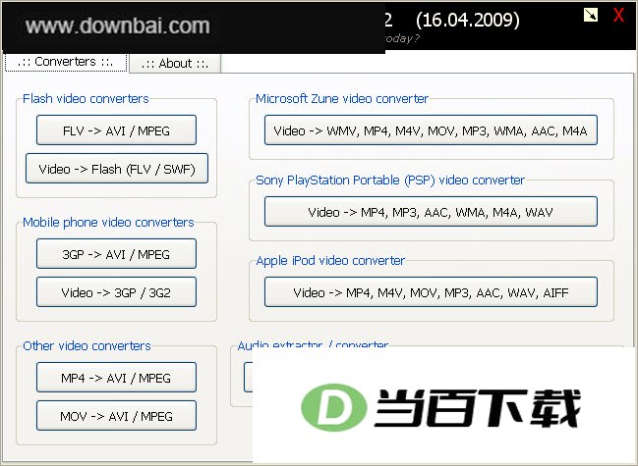Open the MP4 -> AVI / MPEG converter
The width and height of the screenshot is (638, 466).
(116, 378)
